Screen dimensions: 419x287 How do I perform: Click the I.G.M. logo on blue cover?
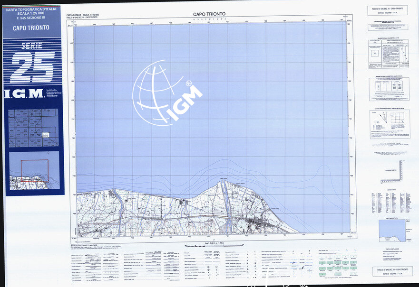[23, 93]
